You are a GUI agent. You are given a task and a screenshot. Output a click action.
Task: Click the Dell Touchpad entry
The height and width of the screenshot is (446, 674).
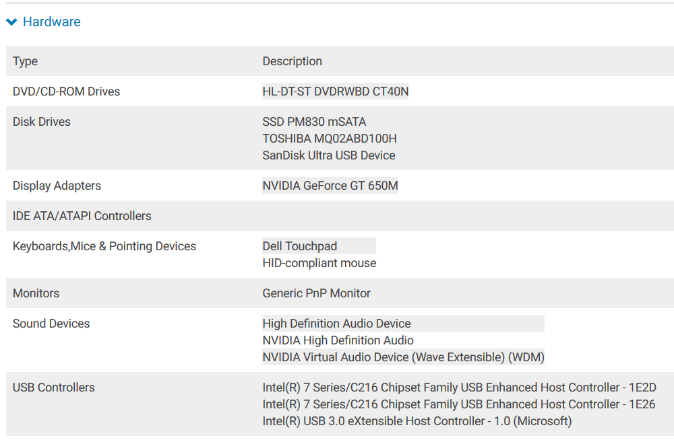300,246
